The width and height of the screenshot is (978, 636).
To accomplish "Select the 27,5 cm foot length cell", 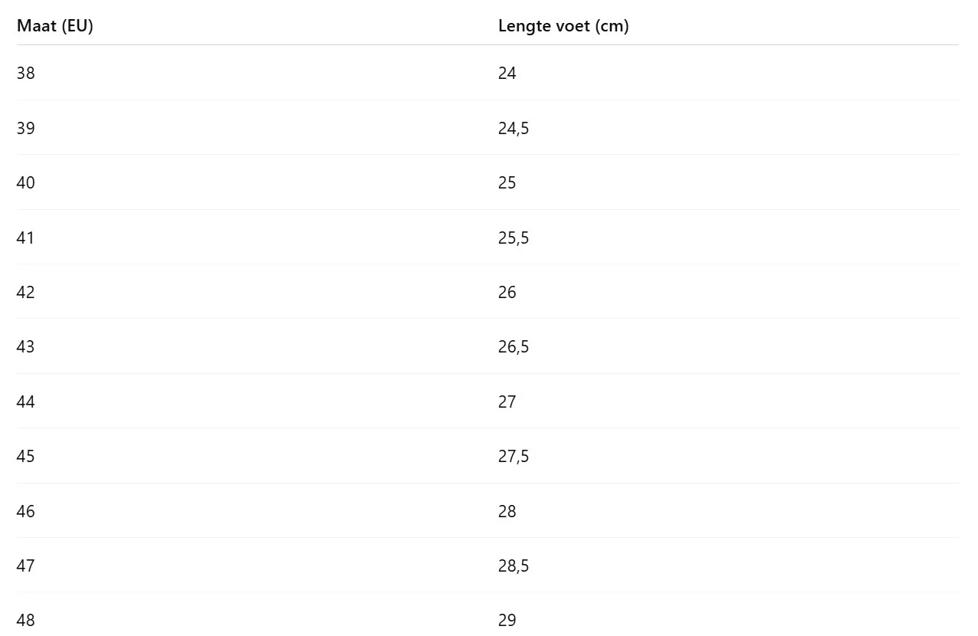I will coord(514,457).
